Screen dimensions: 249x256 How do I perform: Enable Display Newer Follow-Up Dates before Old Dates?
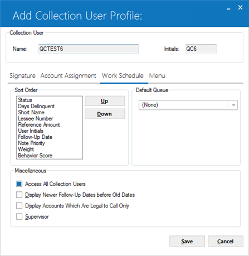[19, 195]
